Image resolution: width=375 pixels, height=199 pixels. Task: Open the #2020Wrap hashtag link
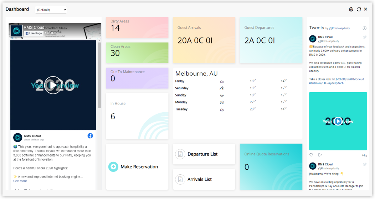point(316,83)
